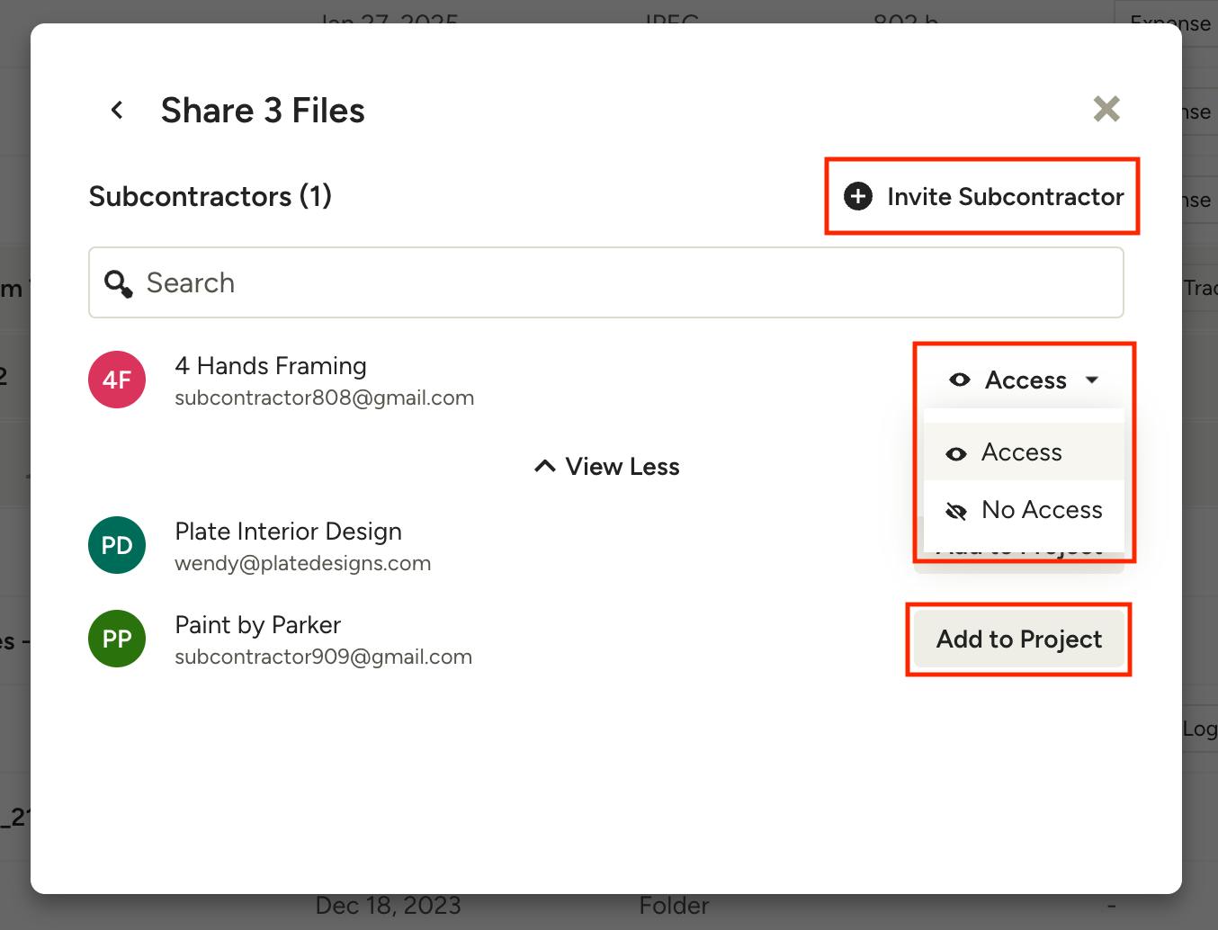Image resolution: width=1218 pixels, height=930 pixels.
Task: Choose Access option in the dropdown menu
Action: tap(1022, 452)
